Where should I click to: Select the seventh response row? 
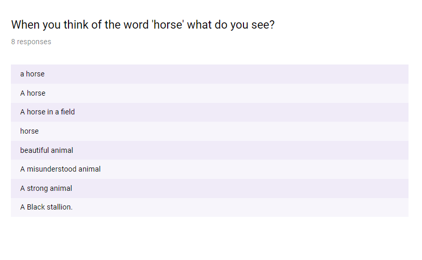click(x=46, y=188)
